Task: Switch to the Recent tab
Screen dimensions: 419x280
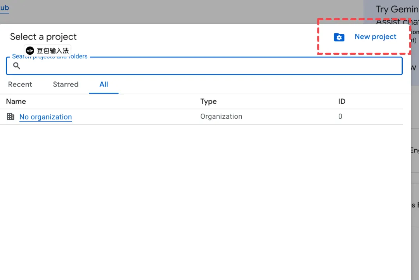Action: [x=20, y=85]
